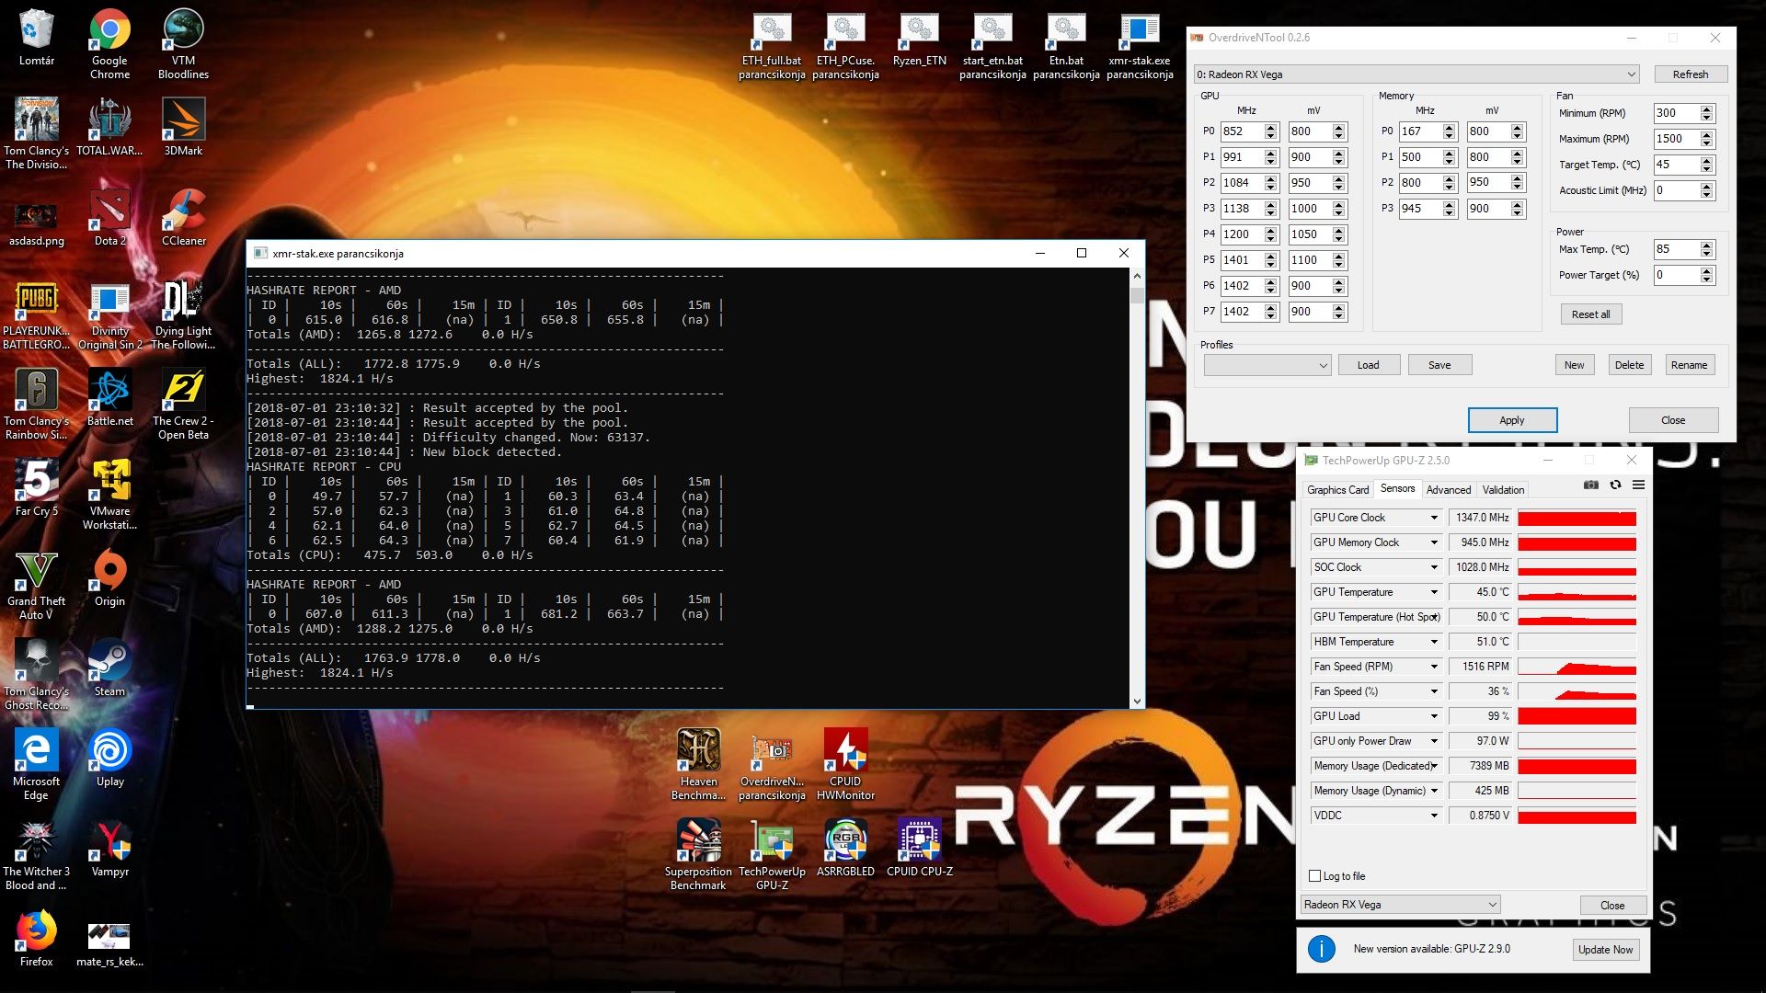
Task: Select the CCleaner desktop icon
Action: point(183,217)
